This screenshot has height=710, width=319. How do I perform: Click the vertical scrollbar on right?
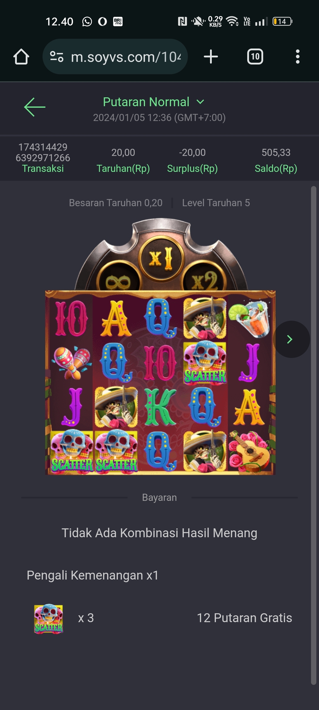pyautogui.click(x=314, y=435)
